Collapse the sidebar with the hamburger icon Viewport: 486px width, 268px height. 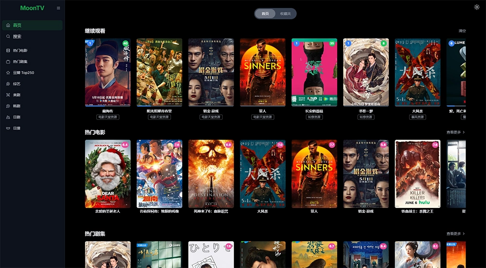[58, 8]
